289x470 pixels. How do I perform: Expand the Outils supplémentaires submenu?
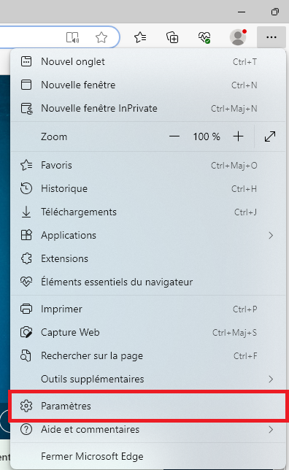click(x=148, y=380)
